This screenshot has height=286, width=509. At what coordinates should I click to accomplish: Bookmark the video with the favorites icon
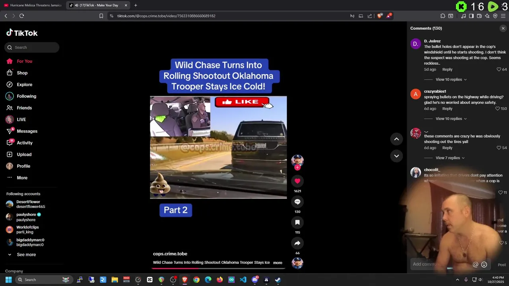click(297, 222)
